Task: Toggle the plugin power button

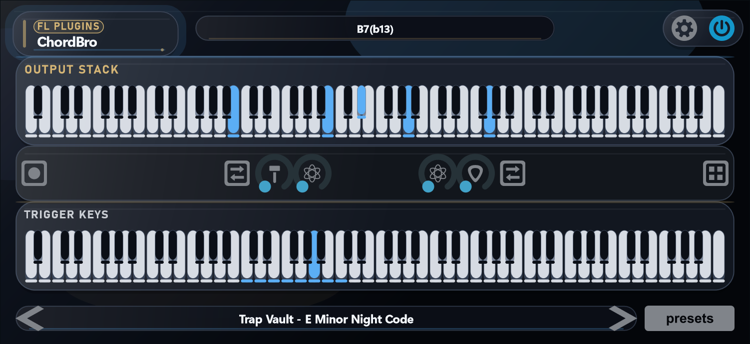Action: pos(721,28)
